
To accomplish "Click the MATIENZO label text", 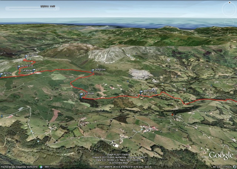I will (150, 91).
